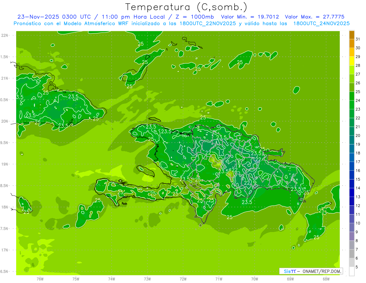Click the "69W" longitude axis label
Image resolution: width=366 pixels, height=283 pixels.
click(x=290, y=279)
